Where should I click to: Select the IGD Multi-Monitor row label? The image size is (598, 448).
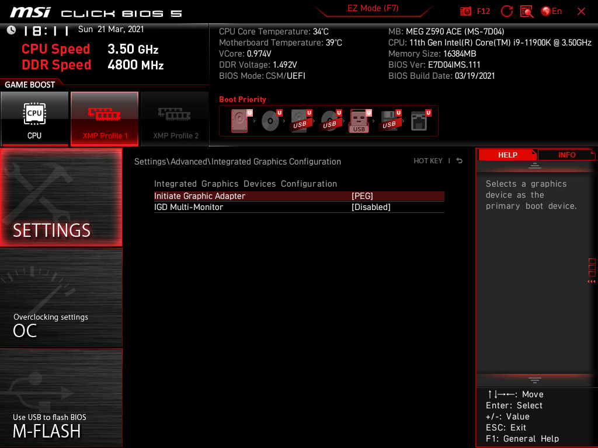coord(189,207)
